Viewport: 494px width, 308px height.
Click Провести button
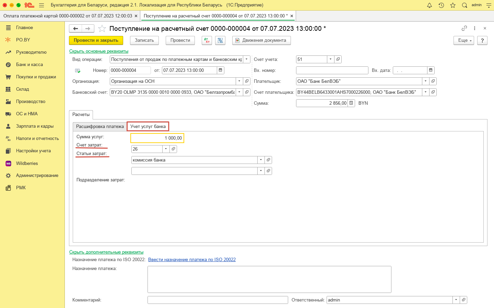180,40
